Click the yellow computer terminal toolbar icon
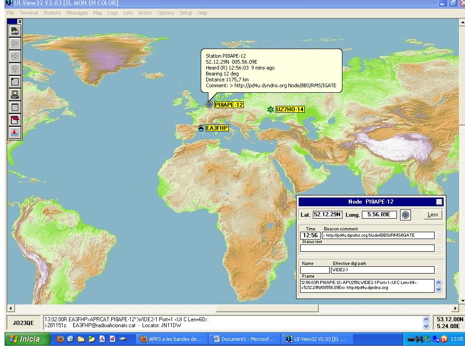 tap(15, 95)
